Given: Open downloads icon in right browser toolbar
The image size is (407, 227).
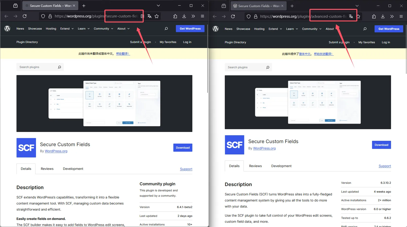Looking at the screenshot, I should 383,16.
